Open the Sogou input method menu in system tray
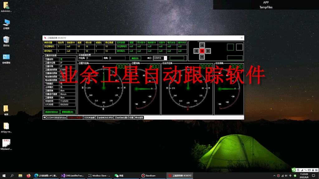Image resolution: width=319 pixels, height=179 pixels. (295, 176)
